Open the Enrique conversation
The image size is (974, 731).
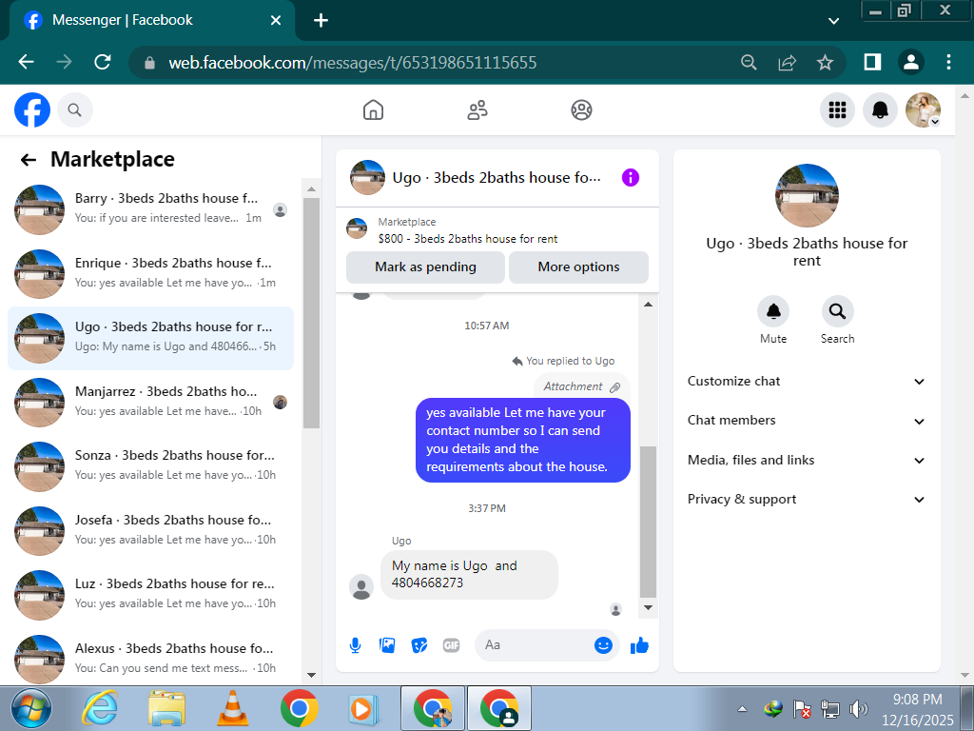[x=150, y=273]
